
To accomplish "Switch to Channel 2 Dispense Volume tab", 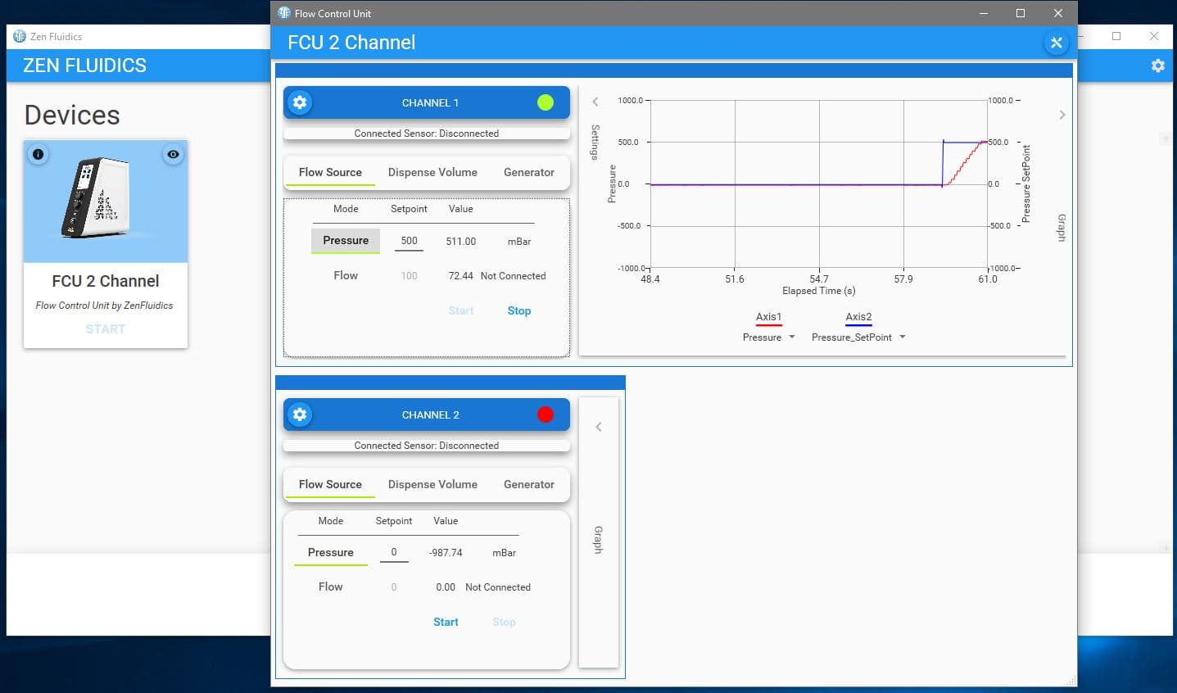I will [432, 484].
